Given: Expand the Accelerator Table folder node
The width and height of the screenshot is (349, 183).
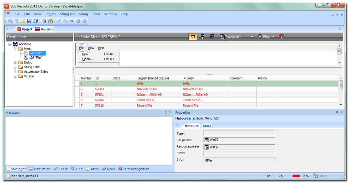Looking at the screenshot, I should tap(15, 72).
